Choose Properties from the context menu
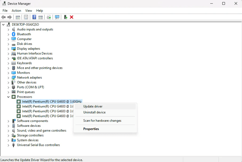 click(x=105, y=129)
